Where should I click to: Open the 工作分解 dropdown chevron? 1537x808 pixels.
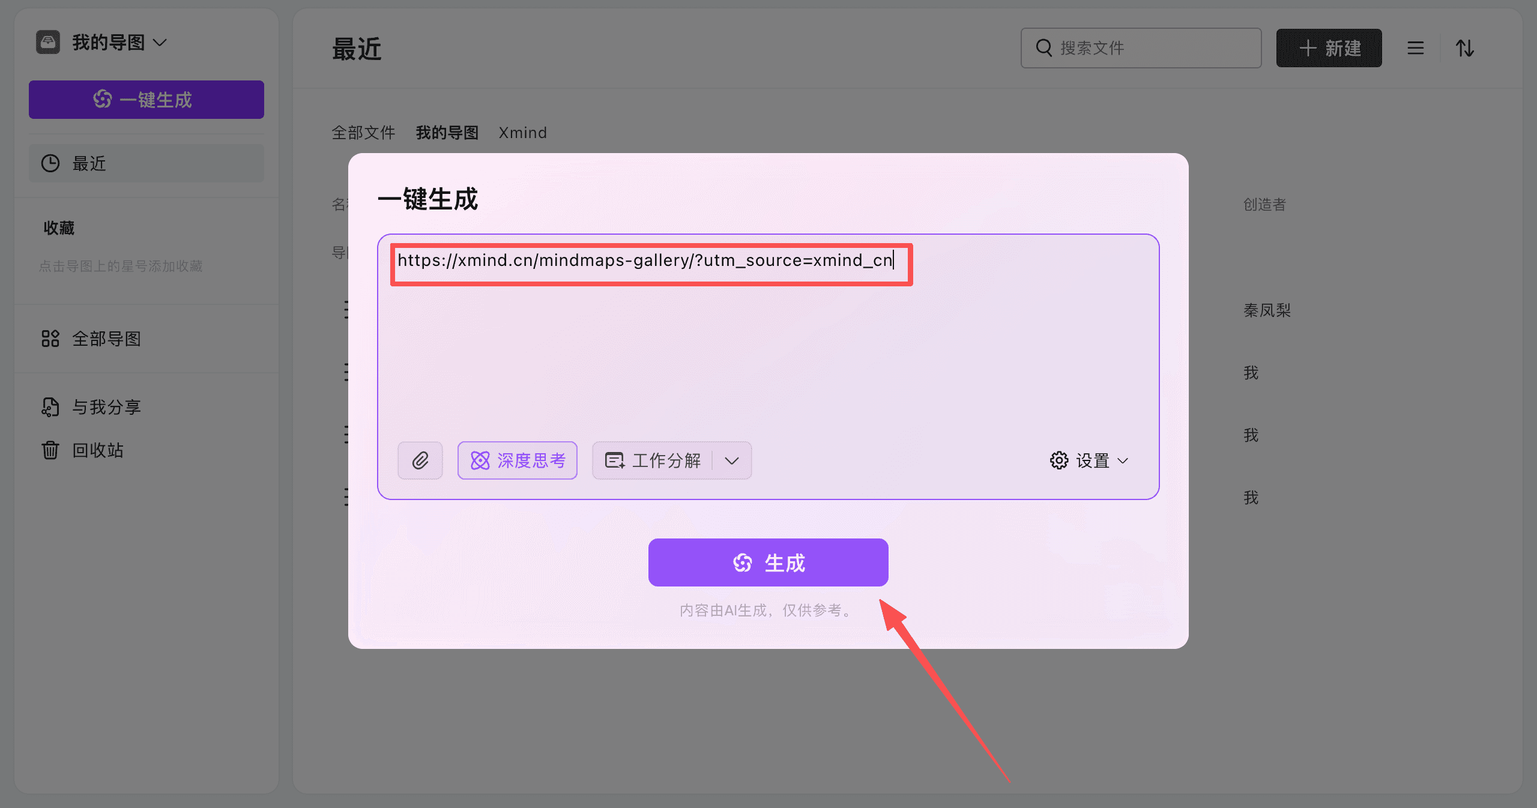click(x=732, y=461)
